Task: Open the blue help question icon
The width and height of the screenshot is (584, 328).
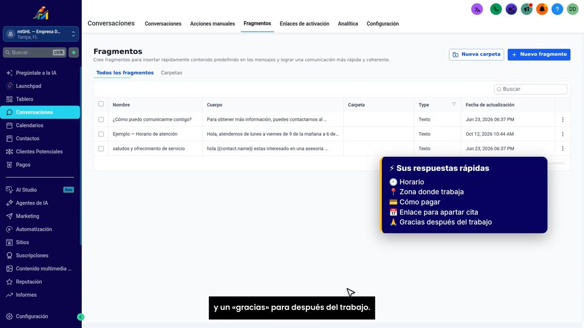Action: 557,10
